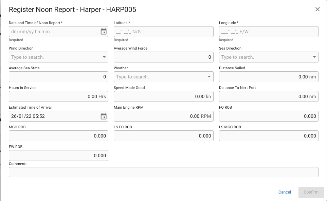Close the Register Noon Report dialog

point(317,10)
